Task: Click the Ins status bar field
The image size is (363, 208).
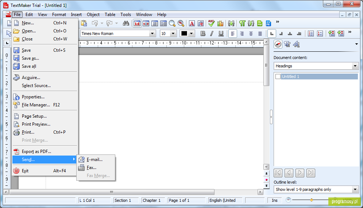Action: (275, 200)
